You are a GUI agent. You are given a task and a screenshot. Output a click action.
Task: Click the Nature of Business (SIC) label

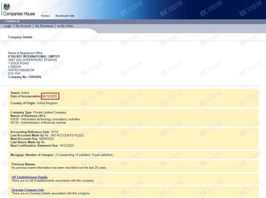click(28, 116)
